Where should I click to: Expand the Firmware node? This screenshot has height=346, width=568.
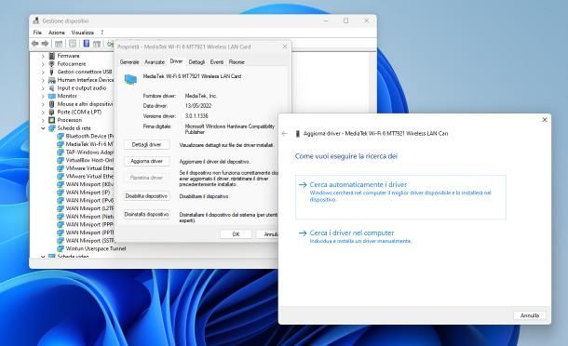pos(43,56)
